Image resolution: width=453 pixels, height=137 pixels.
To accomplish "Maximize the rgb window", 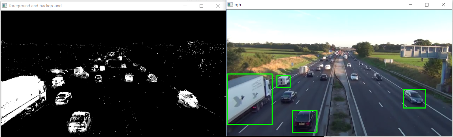I will click(x=427, y=5).
